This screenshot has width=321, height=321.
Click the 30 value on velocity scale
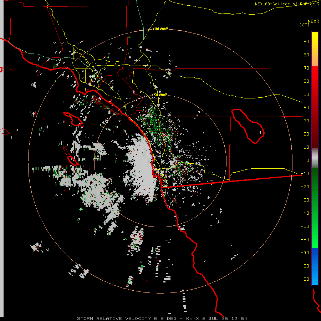pyautogui.click(x=306, y=121)
